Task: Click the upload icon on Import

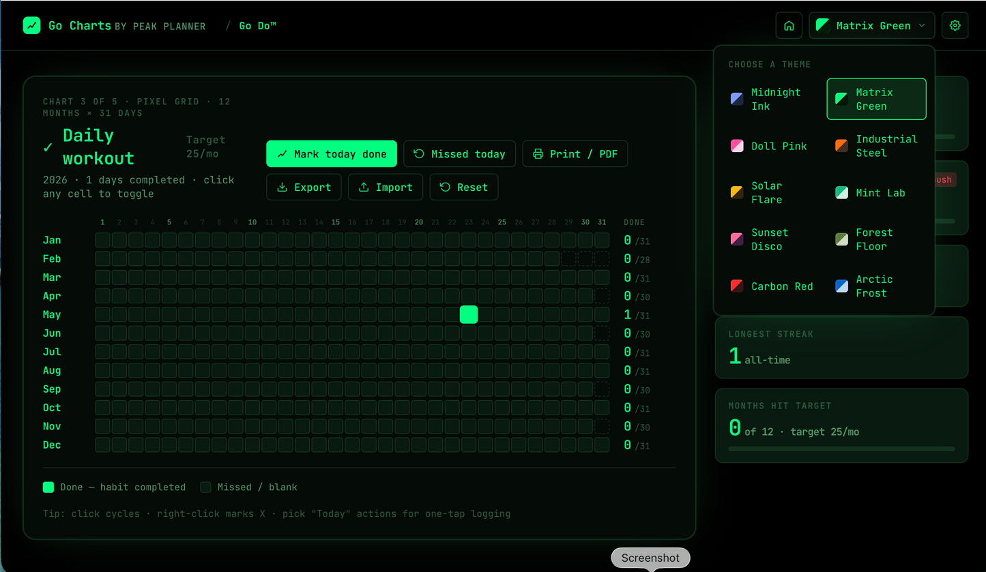Action: point(364,187)
